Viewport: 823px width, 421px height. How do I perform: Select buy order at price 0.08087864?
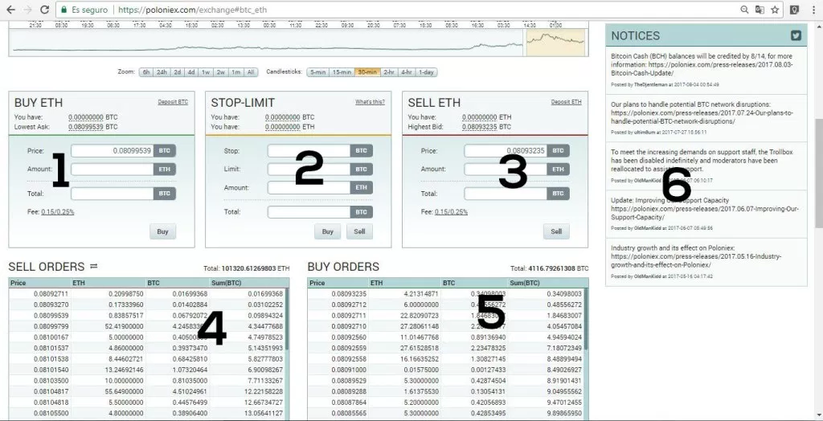tap(445, 402)
